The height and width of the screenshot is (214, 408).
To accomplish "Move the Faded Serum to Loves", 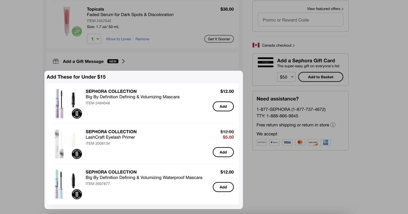I will click(x=118, y=39).
